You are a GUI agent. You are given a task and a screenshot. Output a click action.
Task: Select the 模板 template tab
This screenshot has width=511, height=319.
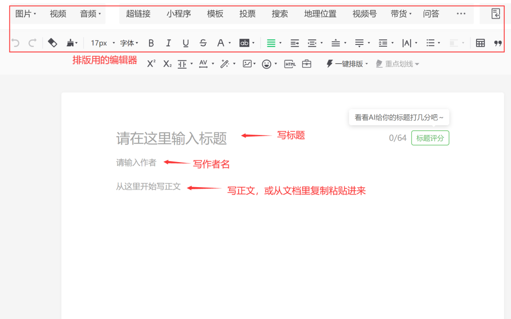click(x=215, y=14)
